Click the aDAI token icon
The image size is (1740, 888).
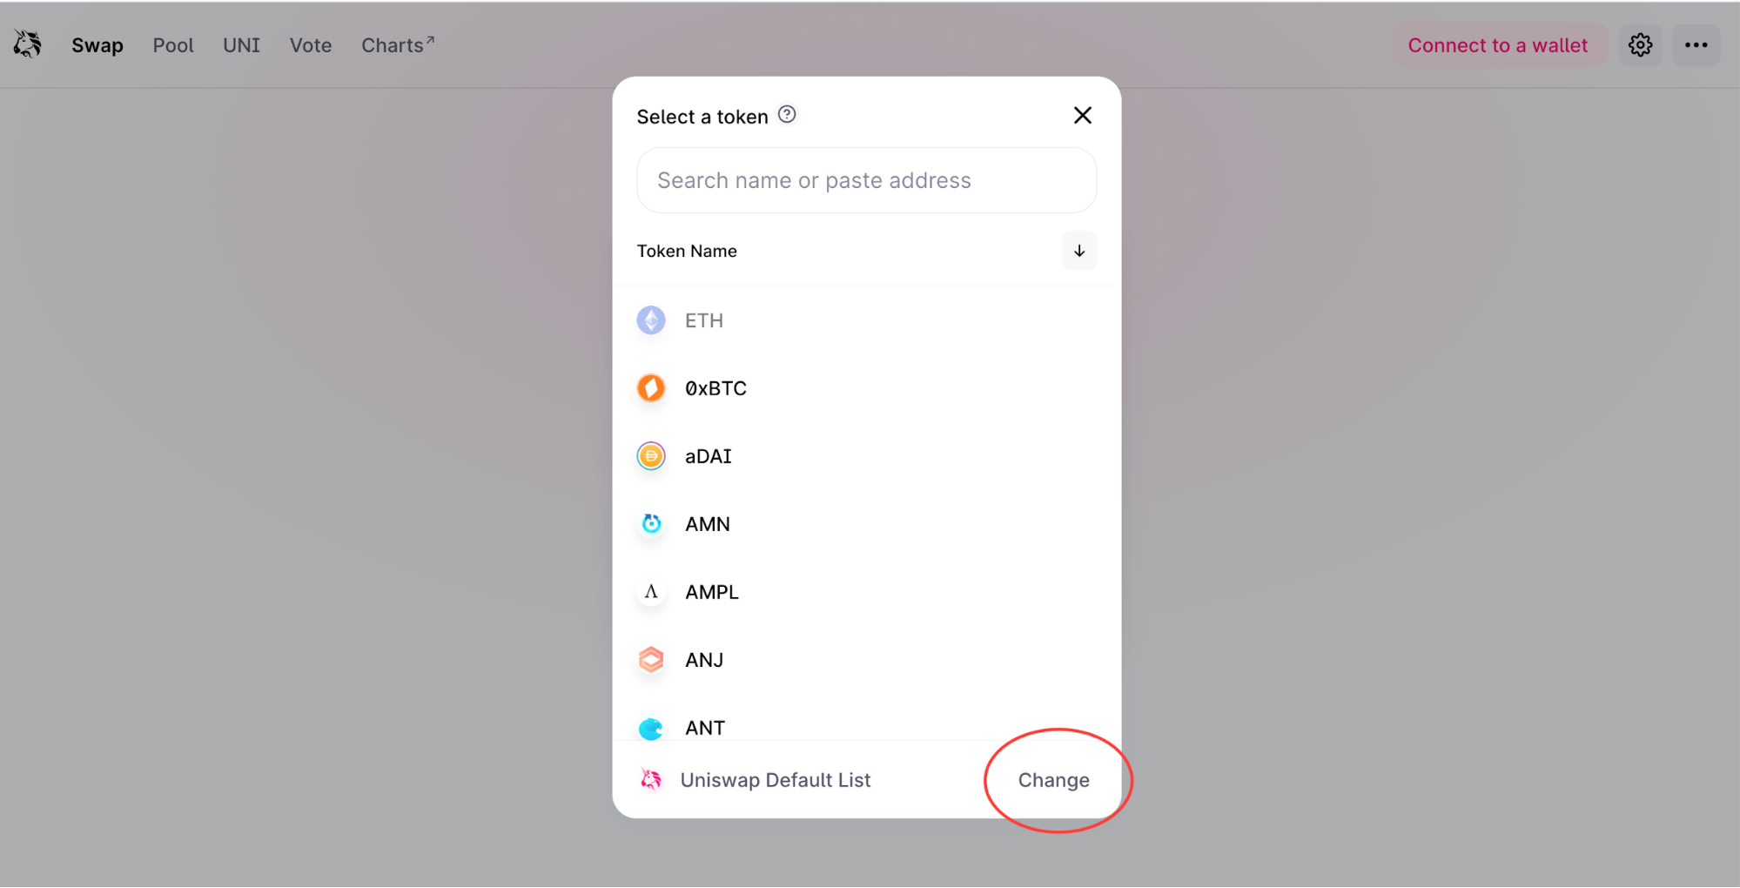point(651,456)
